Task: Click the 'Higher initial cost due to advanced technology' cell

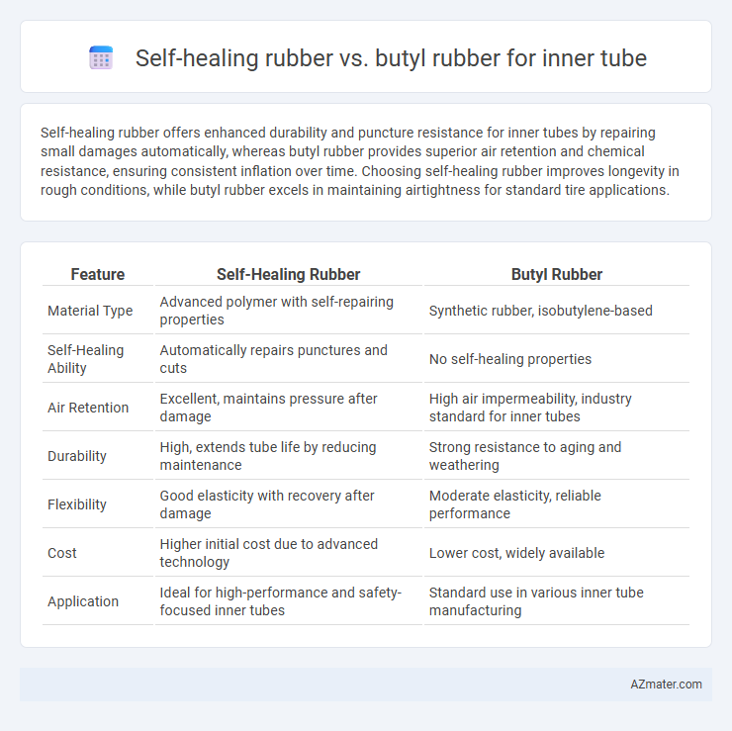Action: (x=269, y=553)
